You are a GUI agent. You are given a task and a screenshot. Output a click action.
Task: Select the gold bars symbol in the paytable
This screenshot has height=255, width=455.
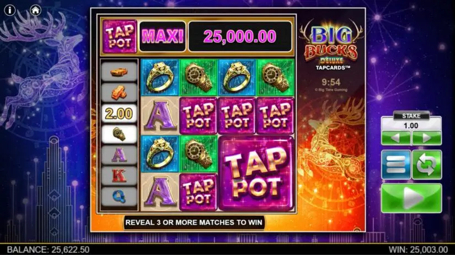(x=119, y=92)
